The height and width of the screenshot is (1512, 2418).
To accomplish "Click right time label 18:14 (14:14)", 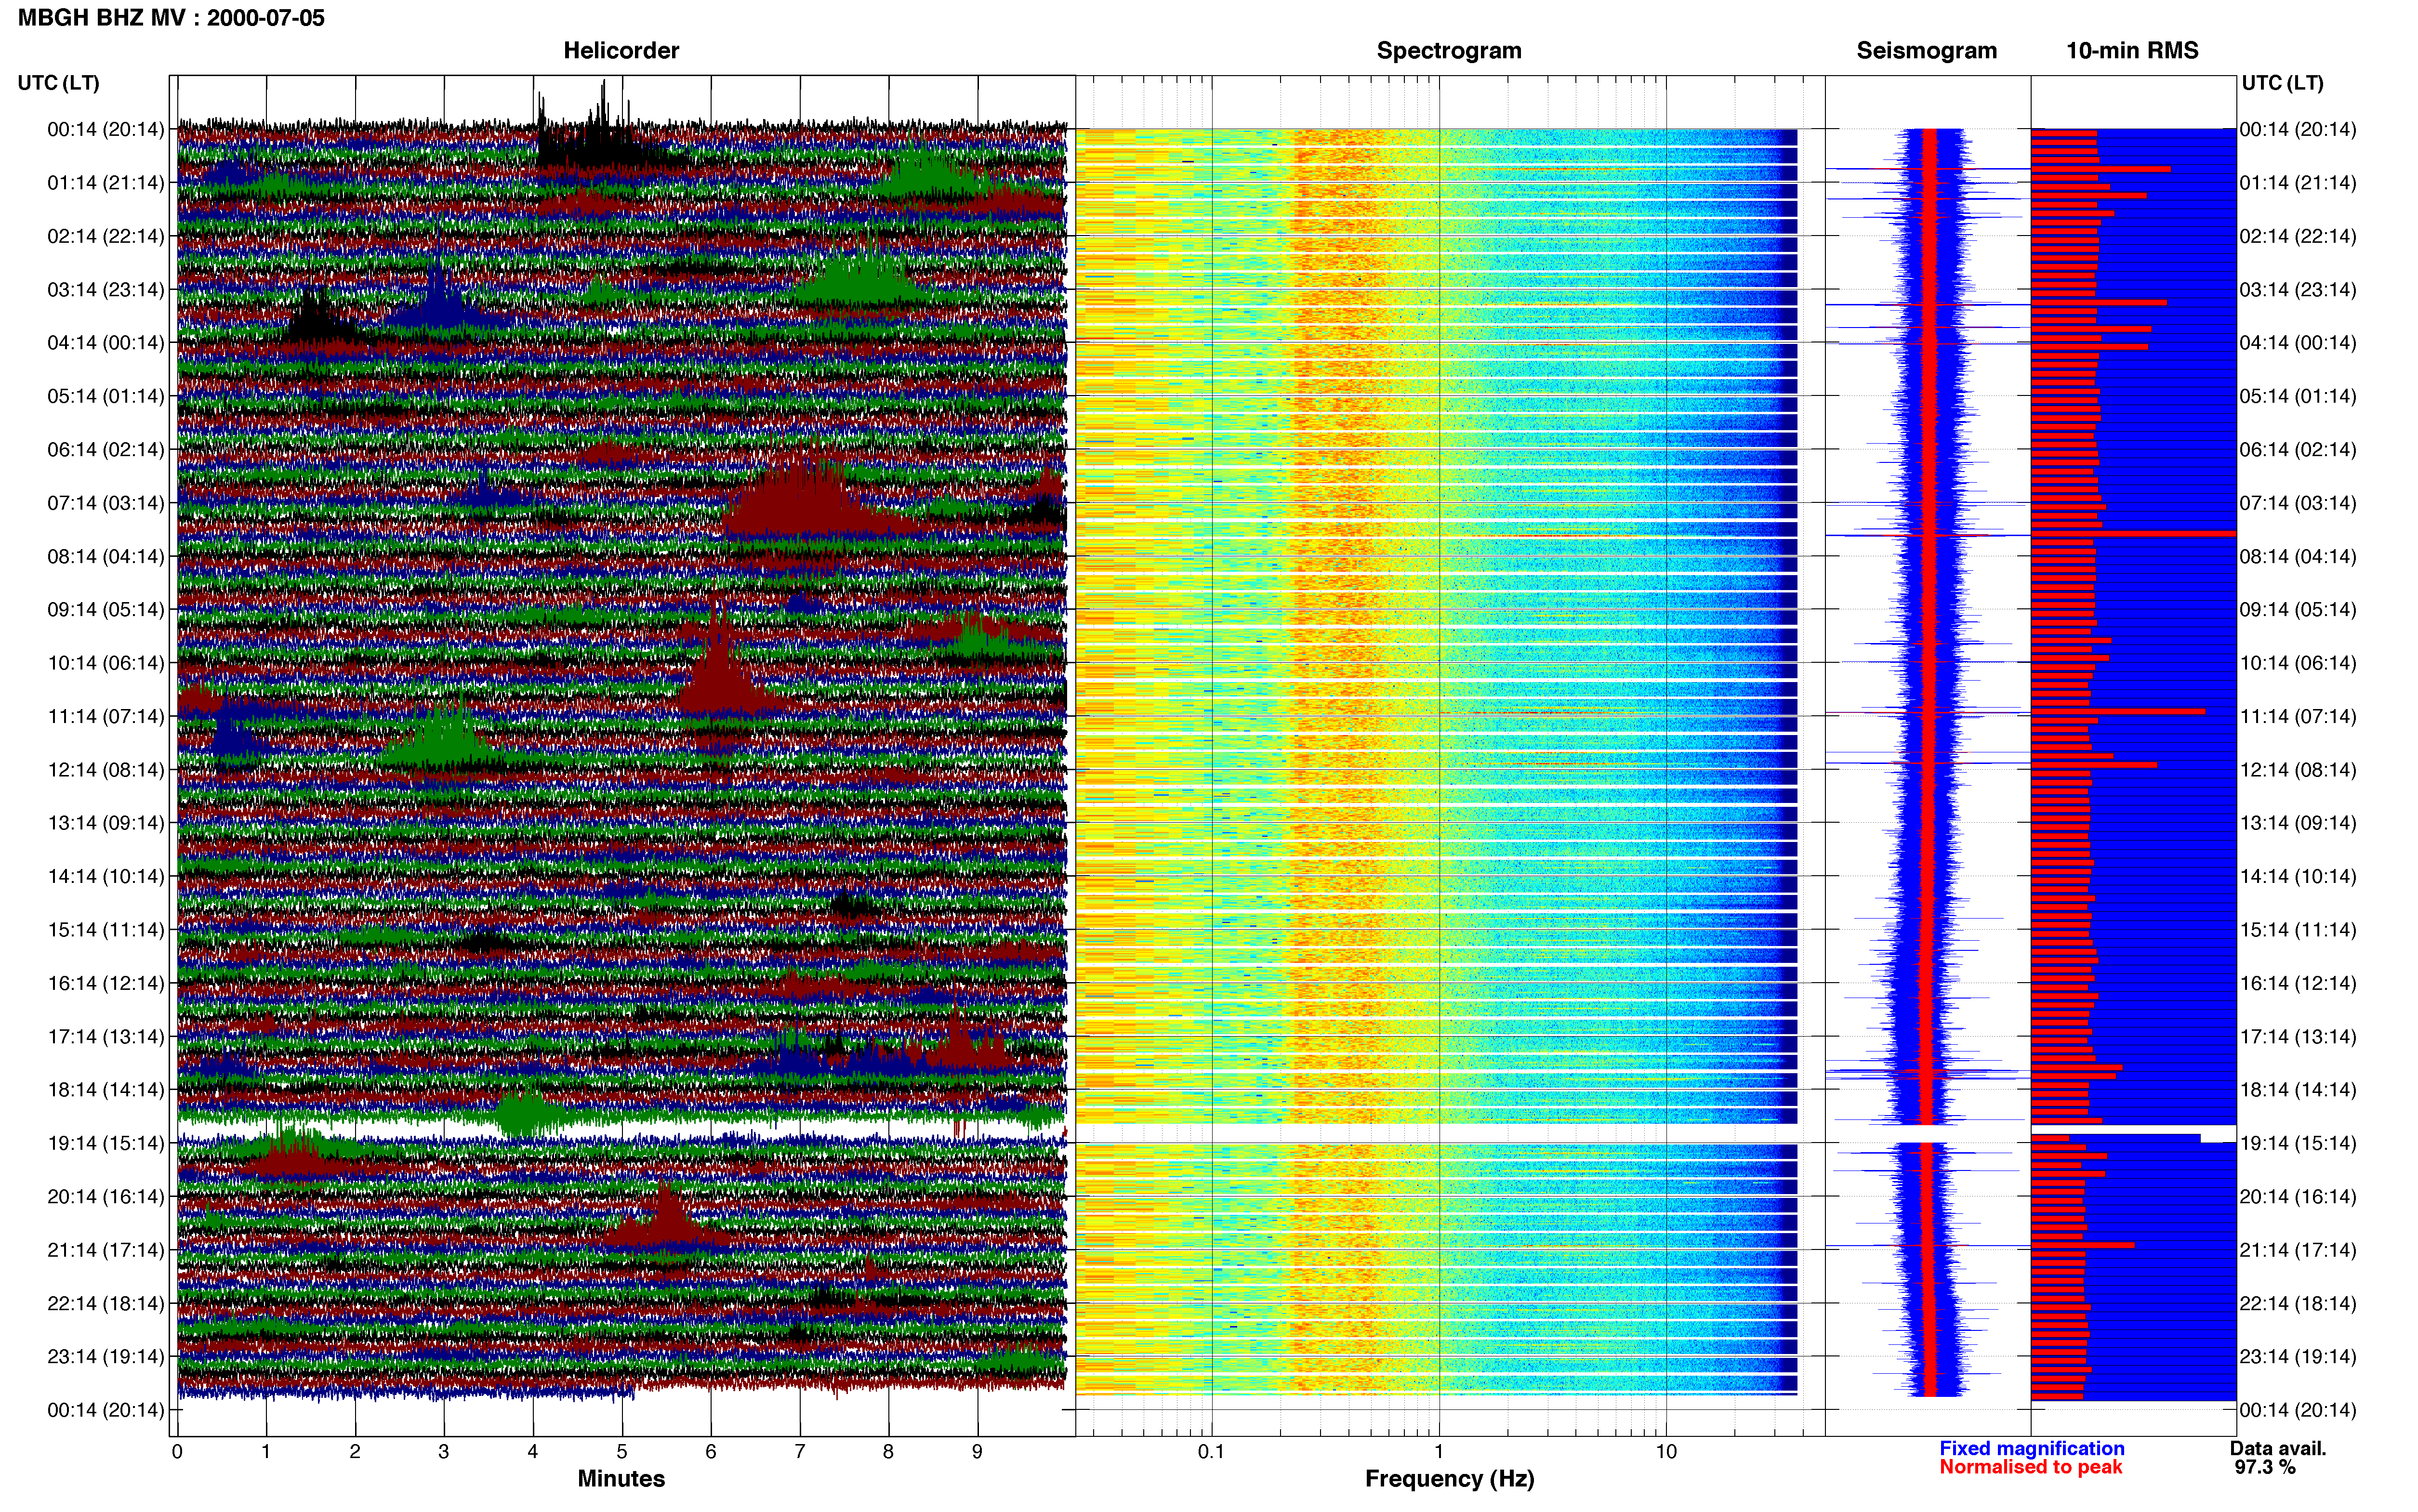I will [2298, 1090].
